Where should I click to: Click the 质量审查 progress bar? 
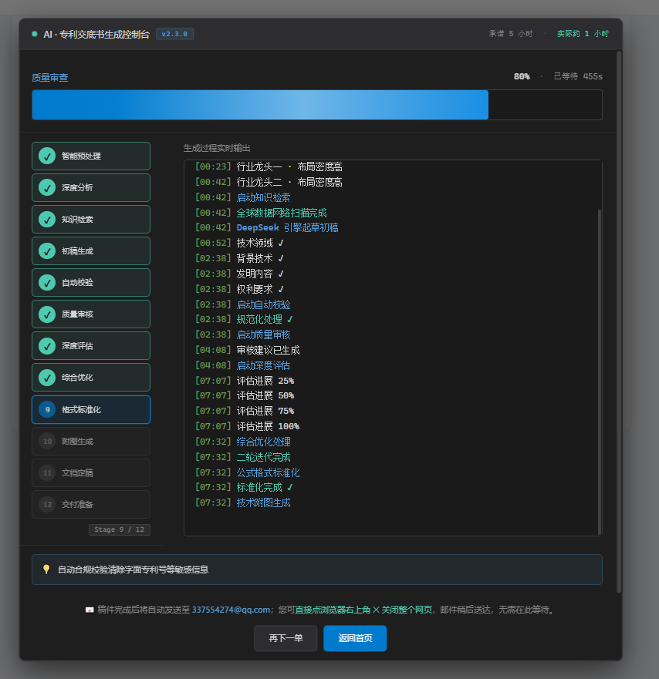point(317,105)
